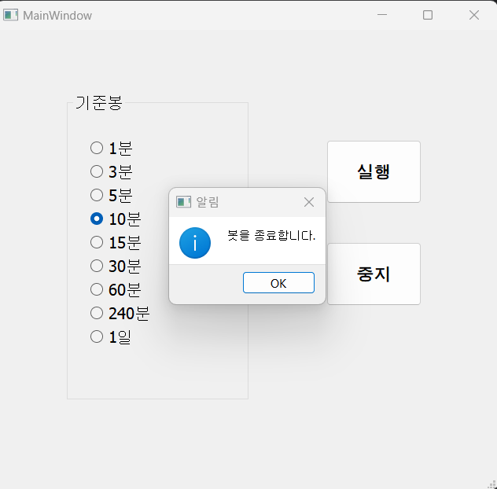Viewport: 497px width, 489px height.
Task: Click the blue information icon
Action: point(195,243)
